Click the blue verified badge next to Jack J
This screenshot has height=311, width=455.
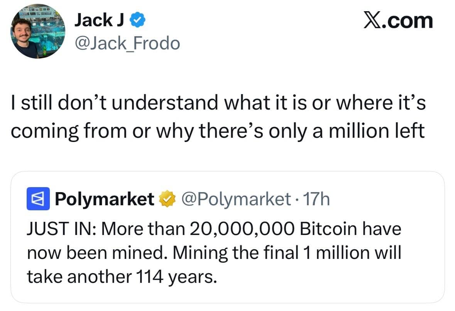137,19
